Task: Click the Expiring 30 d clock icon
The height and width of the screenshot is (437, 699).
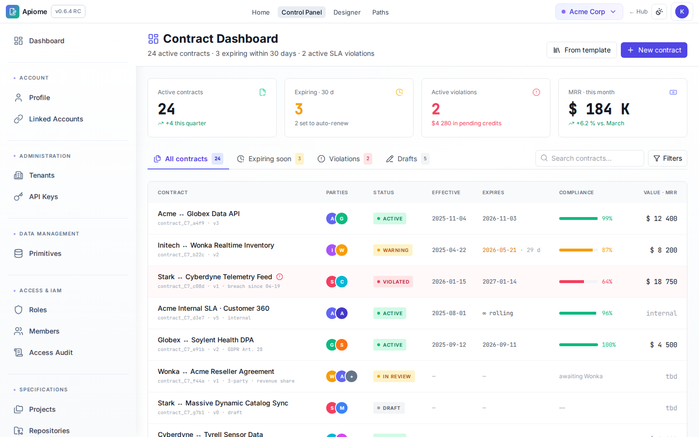Action: (x=399, y=92)
